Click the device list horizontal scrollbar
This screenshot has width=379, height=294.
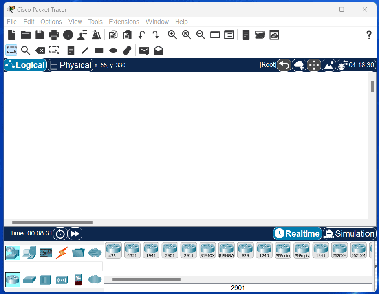pos(146,279)
